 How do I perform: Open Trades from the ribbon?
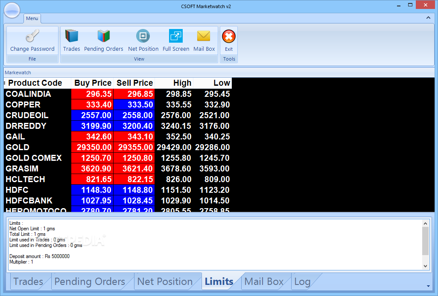[71, 36]
